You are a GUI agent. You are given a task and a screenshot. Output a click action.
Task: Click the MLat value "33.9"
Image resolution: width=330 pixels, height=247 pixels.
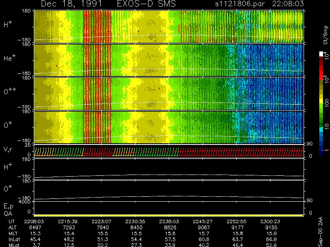coord(170,245)
